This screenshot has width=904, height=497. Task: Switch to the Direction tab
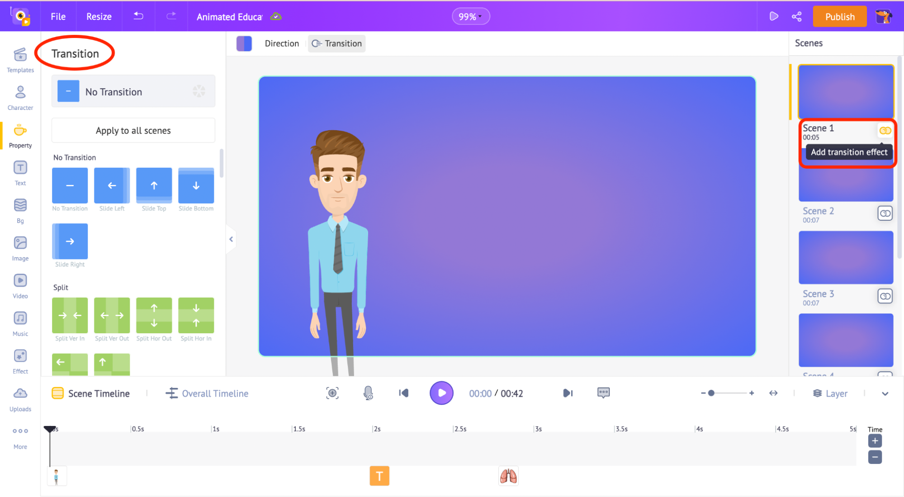point(282,43)
